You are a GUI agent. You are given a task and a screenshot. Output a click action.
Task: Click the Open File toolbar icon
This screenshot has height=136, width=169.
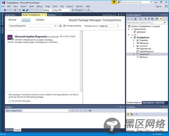20,10
